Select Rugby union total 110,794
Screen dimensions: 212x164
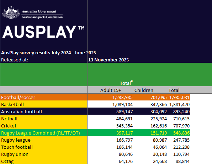click(181, 154)
